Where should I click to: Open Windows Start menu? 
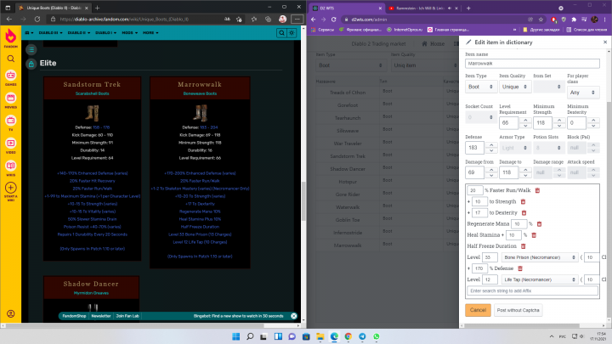point(236,336)
